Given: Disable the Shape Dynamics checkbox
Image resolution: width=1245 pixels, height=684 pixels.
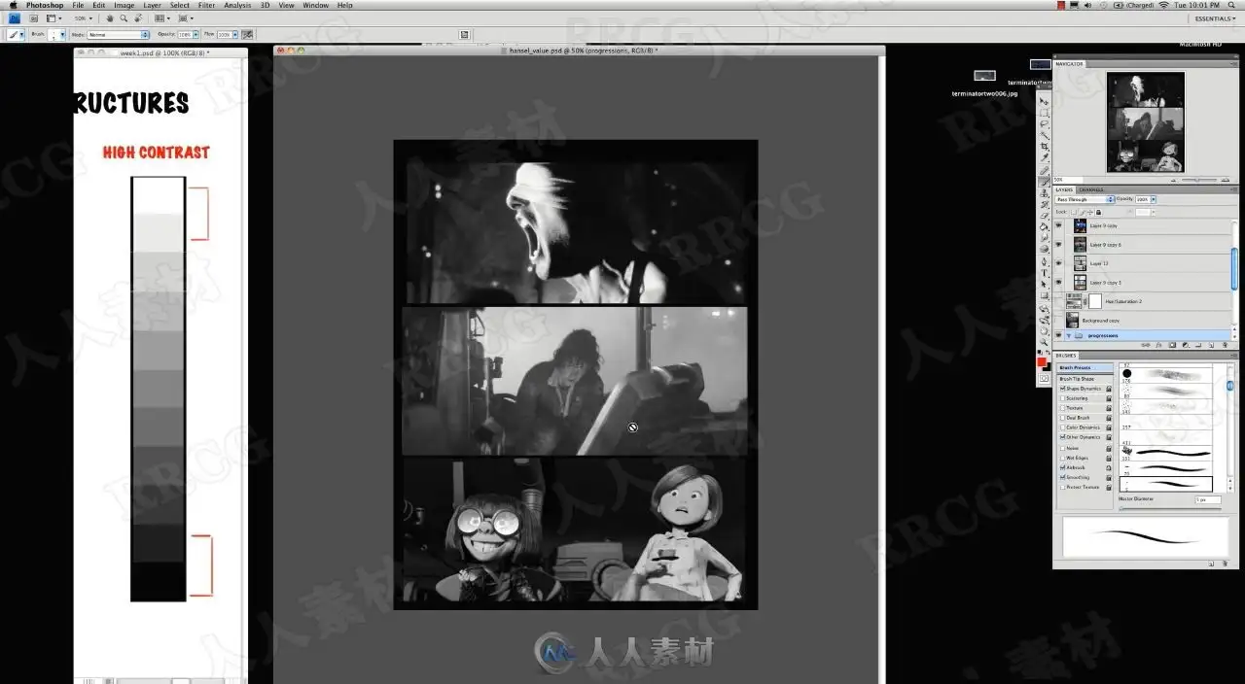Looking at the screenshot, I should [1062, 389].
